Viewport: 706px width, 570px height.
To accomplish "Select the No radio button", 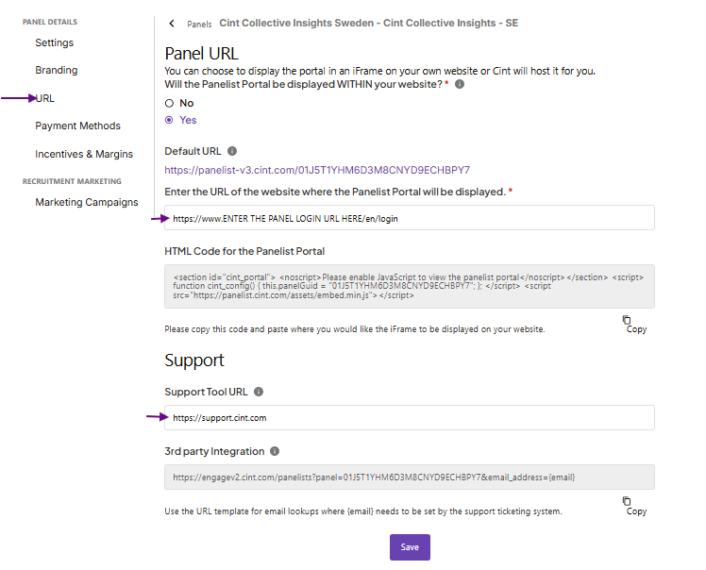I will click(x=169, y=103).
